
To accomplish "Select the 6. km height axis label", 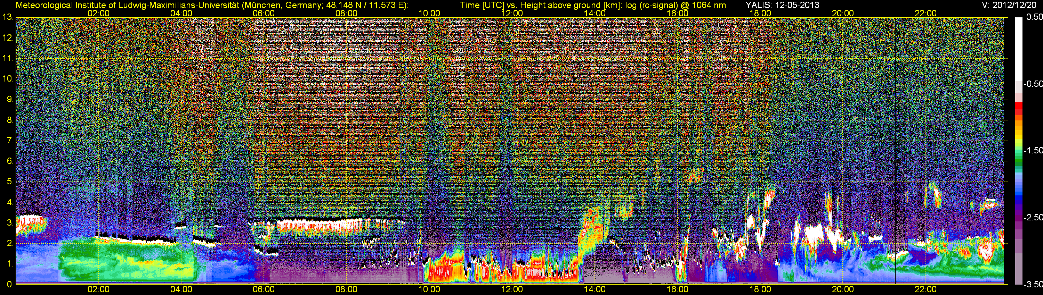I will click(x=10, y=161).
